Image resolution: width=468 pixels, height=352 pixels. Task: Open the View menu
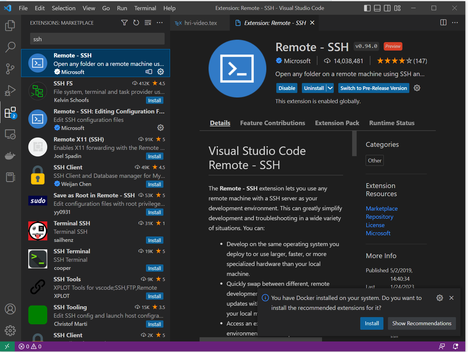89,8
